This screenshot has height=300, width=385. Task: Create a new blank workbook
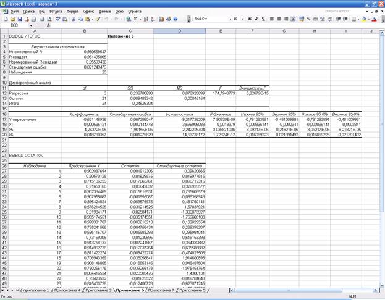pos(6,19)
